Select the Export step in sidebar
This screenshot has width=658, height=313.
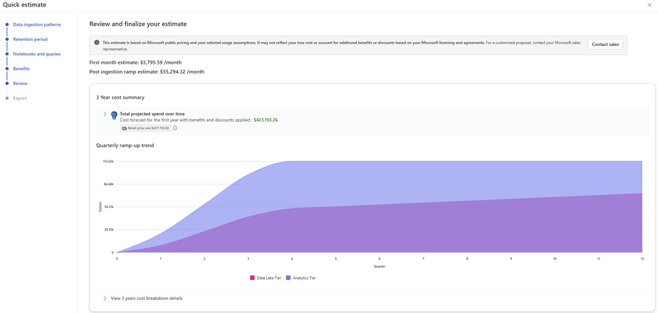tap(20, 99)
